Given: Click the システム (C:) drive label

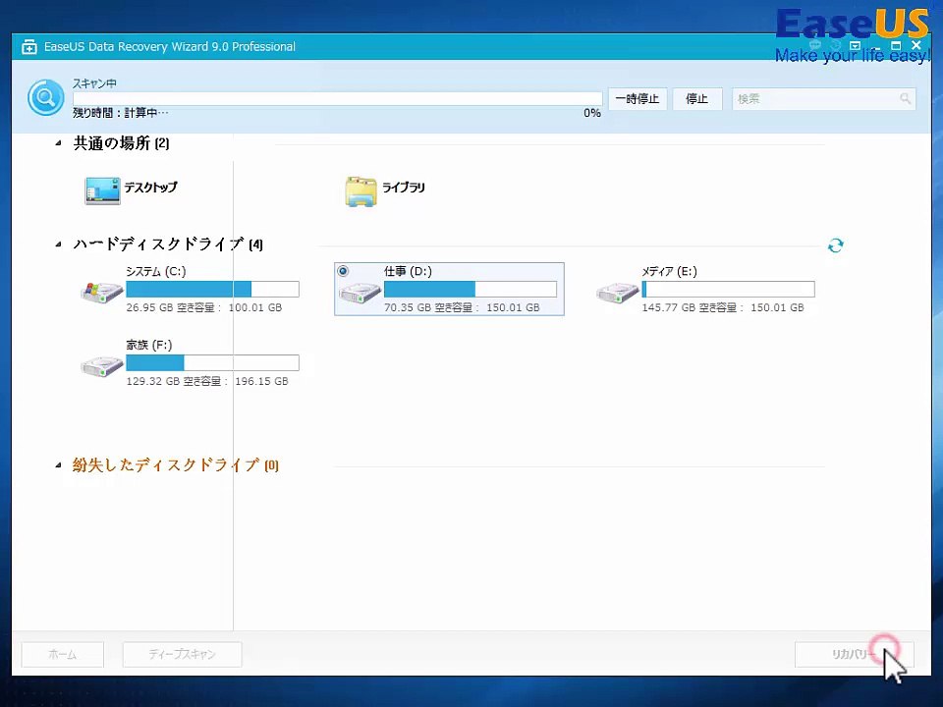Looking at the screenshot, I should point(156,271).
